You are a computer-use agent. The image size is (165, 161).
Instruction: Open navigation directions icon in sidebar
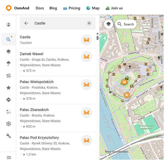pyautogui.click(x=9, y=100)
